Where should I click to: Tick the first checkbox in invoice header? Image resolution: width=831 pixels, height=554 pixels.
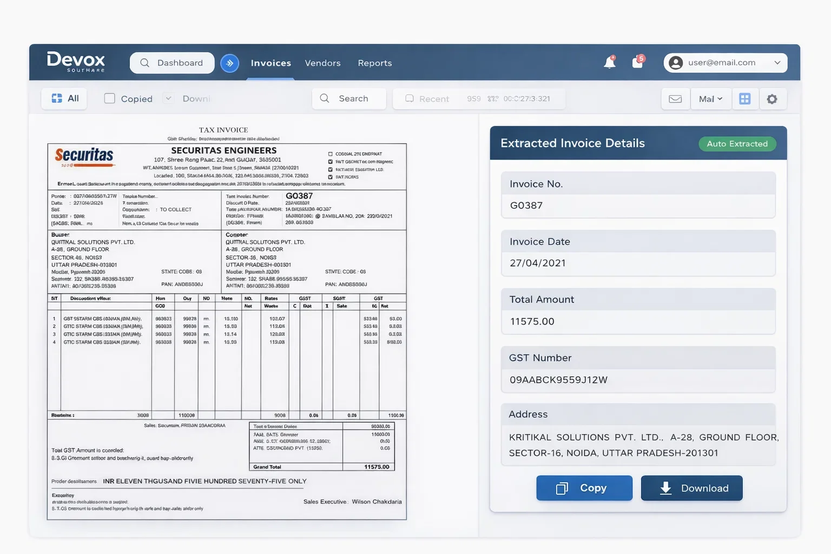click(331, 154)
